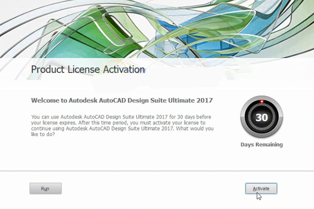
Task: Click the Product License Activation title
Action: tap(88, 69)
